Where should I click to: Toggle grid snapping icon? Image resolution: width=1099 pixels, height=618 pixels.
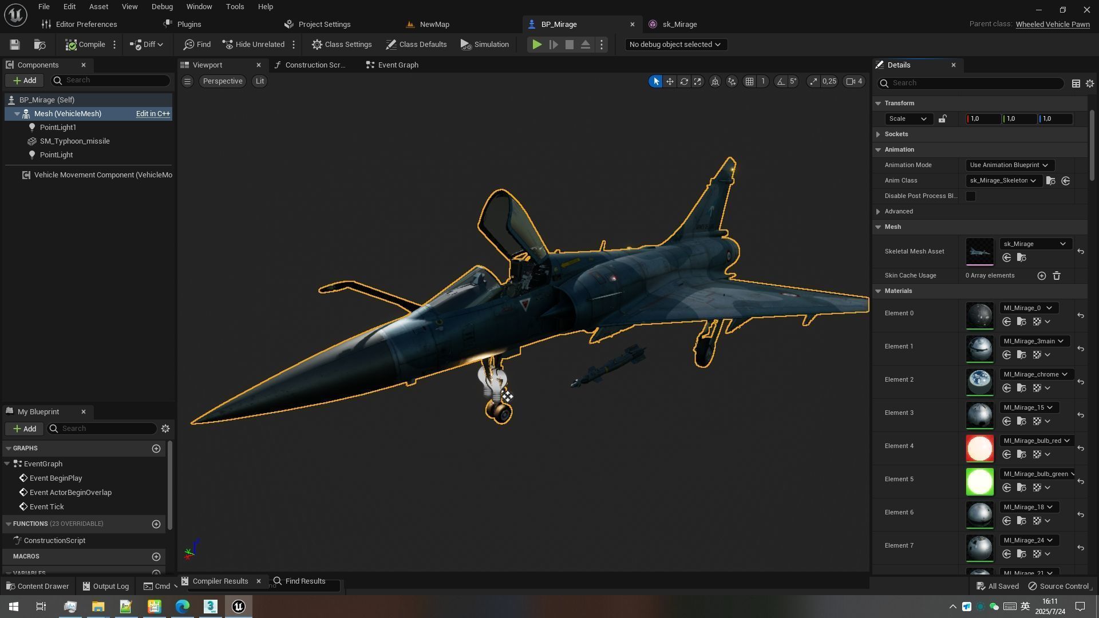(x=749, y=81)
